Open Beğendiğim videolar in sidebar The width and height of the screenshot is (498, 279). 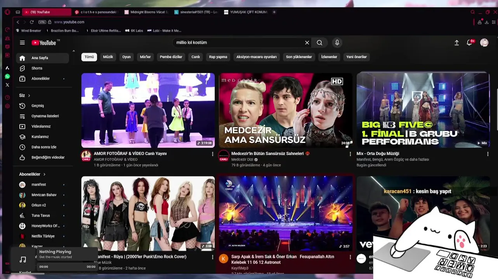coord(43,158)
